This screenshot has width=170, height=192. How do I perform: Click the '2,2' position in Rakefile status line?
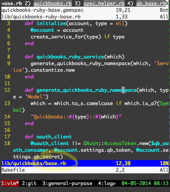click(x=120, y=170)
